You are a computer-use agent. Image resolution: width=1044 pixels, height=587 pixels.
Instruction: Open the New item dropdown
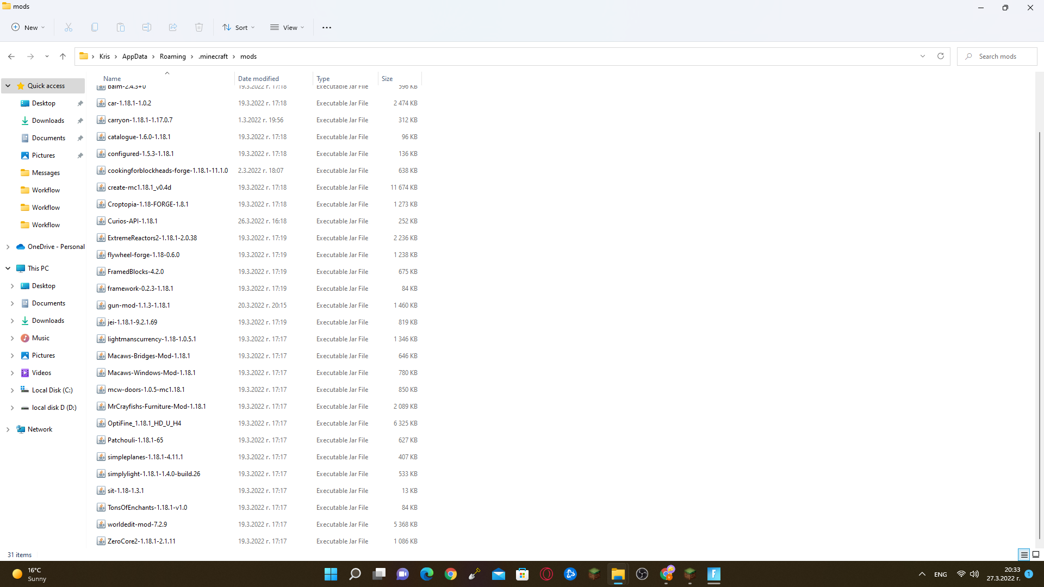tap(28, 27)
